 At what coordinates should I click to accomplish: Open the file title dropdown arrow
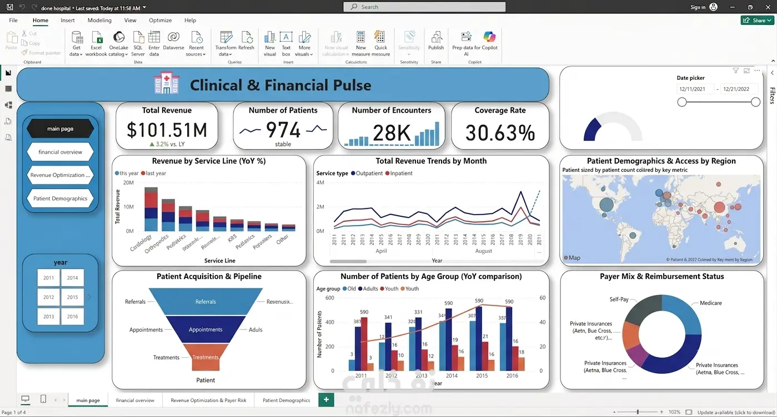(144, 8)
